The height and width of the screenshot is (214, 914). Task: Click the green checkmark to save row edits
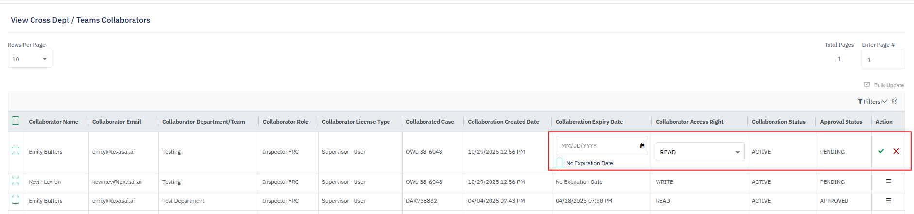tap(881, 151)
